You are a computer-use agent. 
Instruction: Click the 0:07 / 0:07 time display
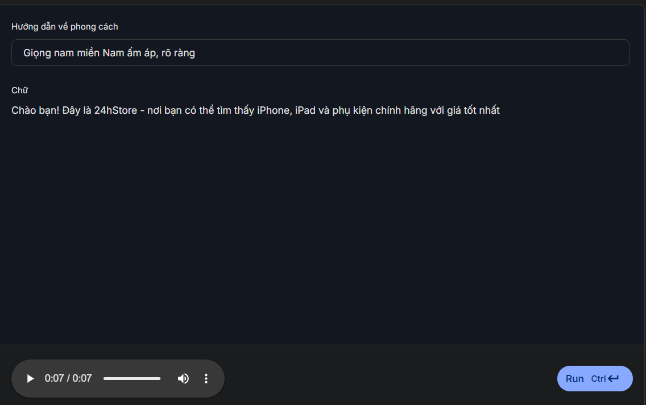68,379
